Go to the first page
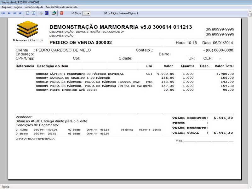The image size is (252, 189). click(x=4, y=13)
